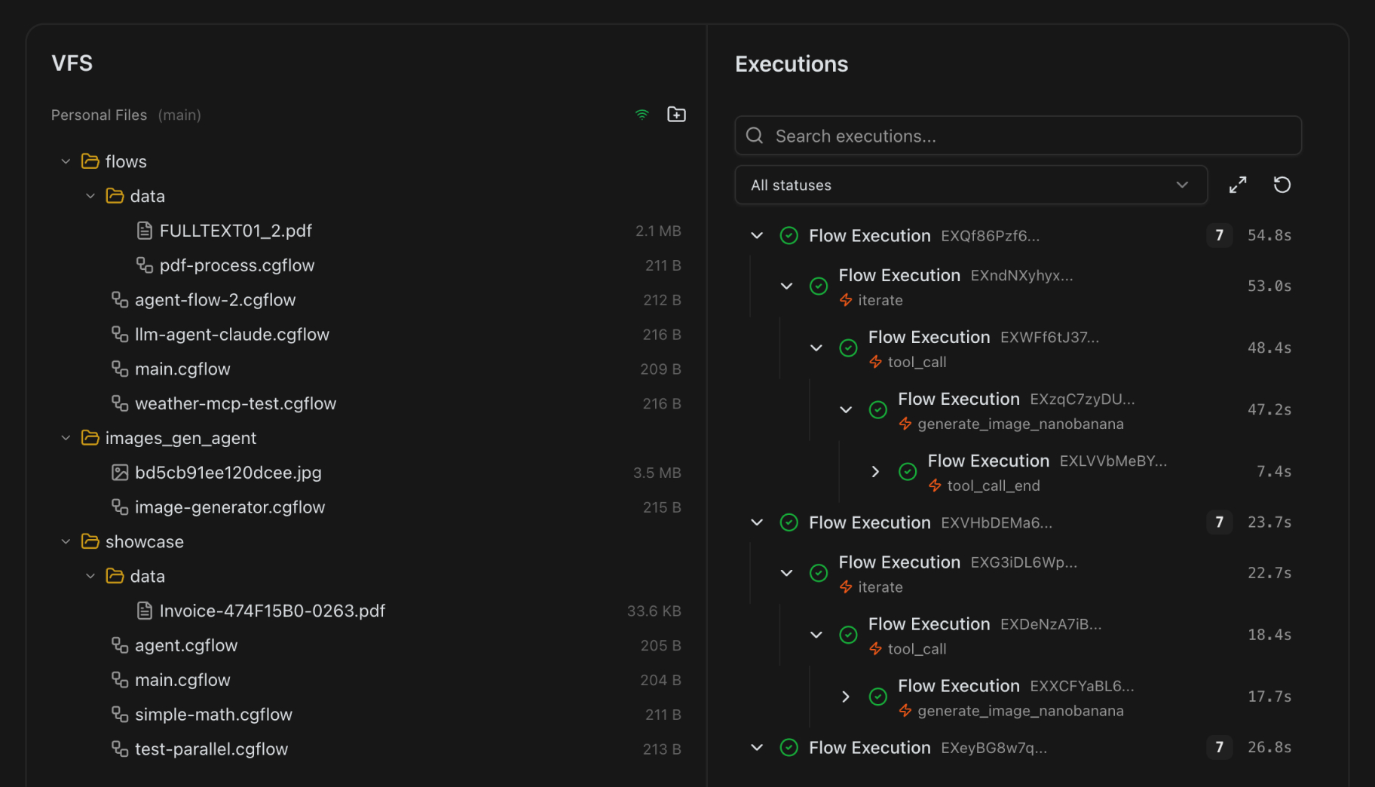Click the bd5cb91ee120dcee.jpg image icon
1375x787 pixels.
[120, 473]
